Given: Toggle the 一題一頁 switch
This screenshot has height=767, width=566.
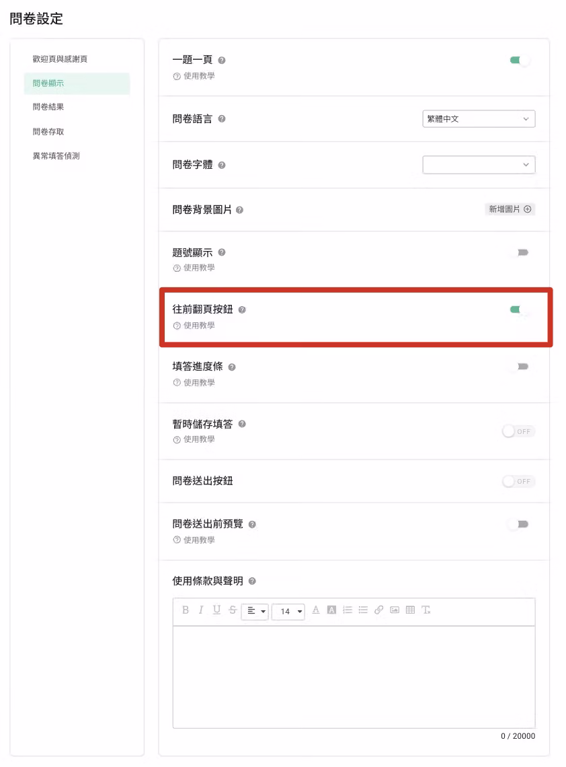Looking at the screenshot, I should coord(520,60).
